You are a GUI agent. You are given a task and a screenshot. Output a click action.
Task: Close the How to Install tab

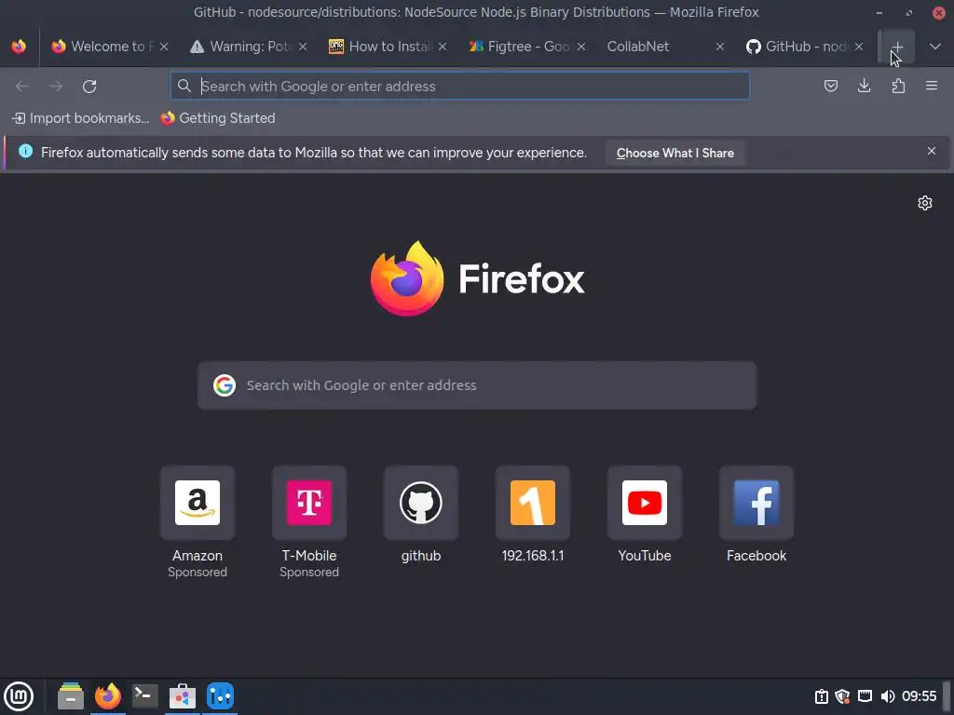click(x=443, y=47)
